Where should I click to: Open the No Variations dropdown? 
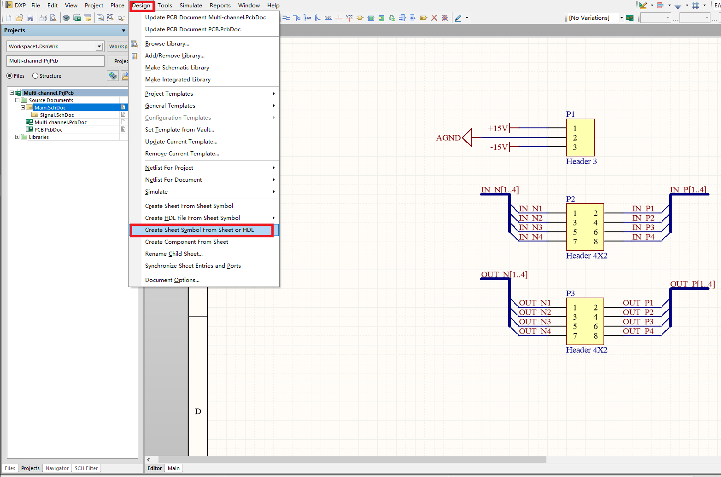(x=621, y=18)
